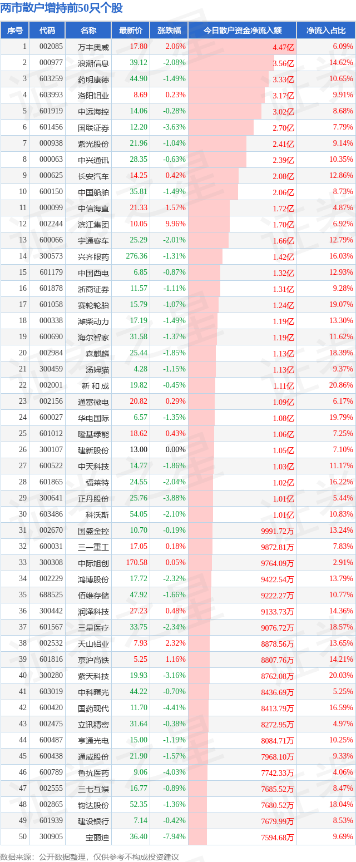Click latest price 35.81 for 中国船舶

(139, 192)
